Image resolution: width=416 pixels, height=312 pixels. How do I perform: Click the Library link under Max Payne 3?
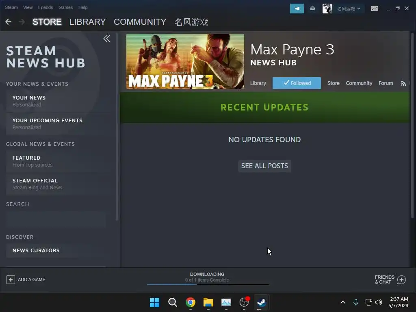pyautogui.click(x=258, y=83)
